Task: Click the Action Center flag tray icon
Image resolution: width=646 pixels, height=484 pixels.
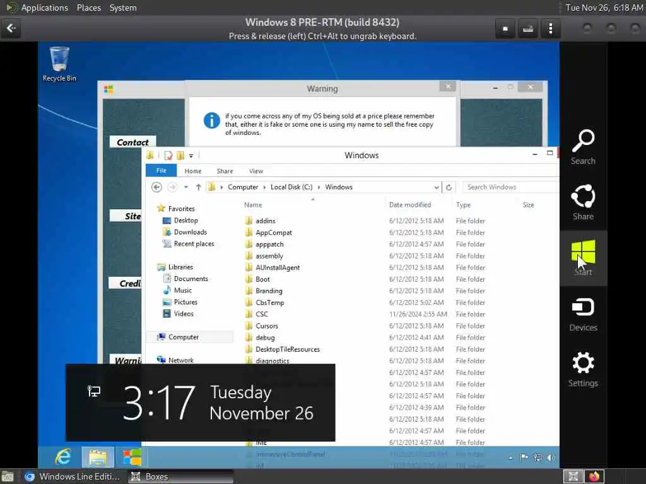Action: click(x=524, y=458)
